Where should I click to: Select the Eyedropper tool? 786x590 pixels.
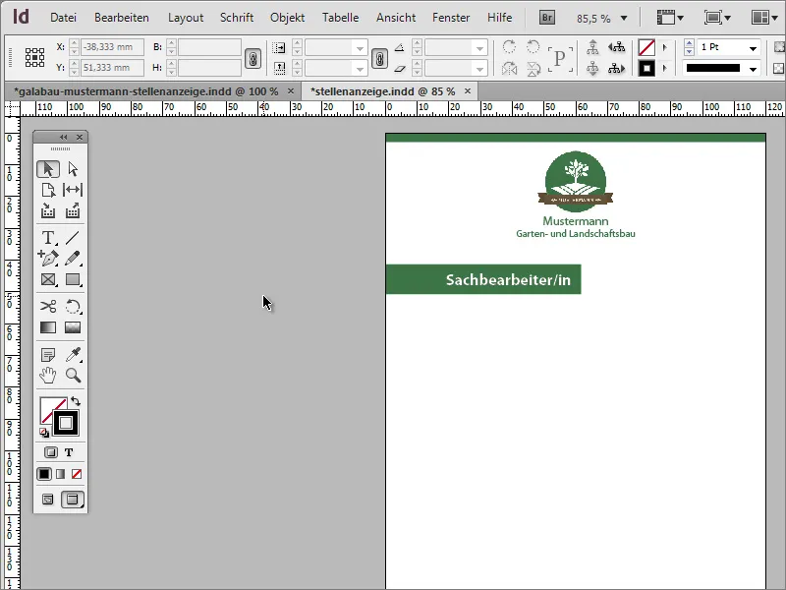(x=73, y=355)
